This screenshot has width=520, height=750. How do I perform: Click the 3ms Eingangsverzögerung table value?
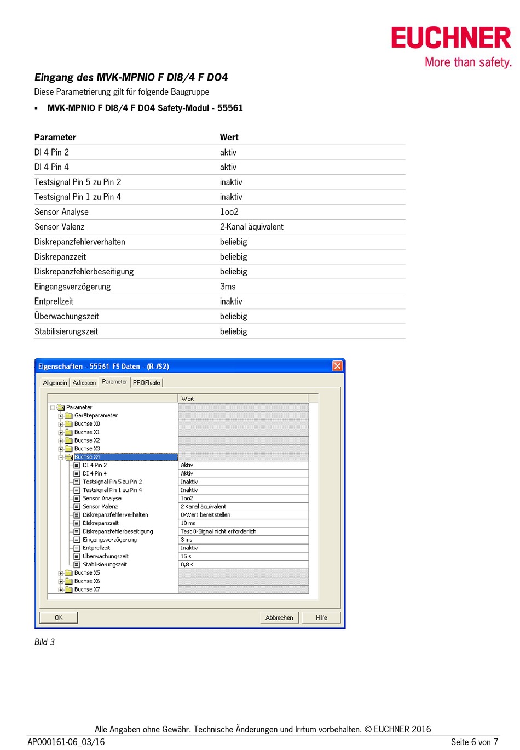[x=228, y=286]
